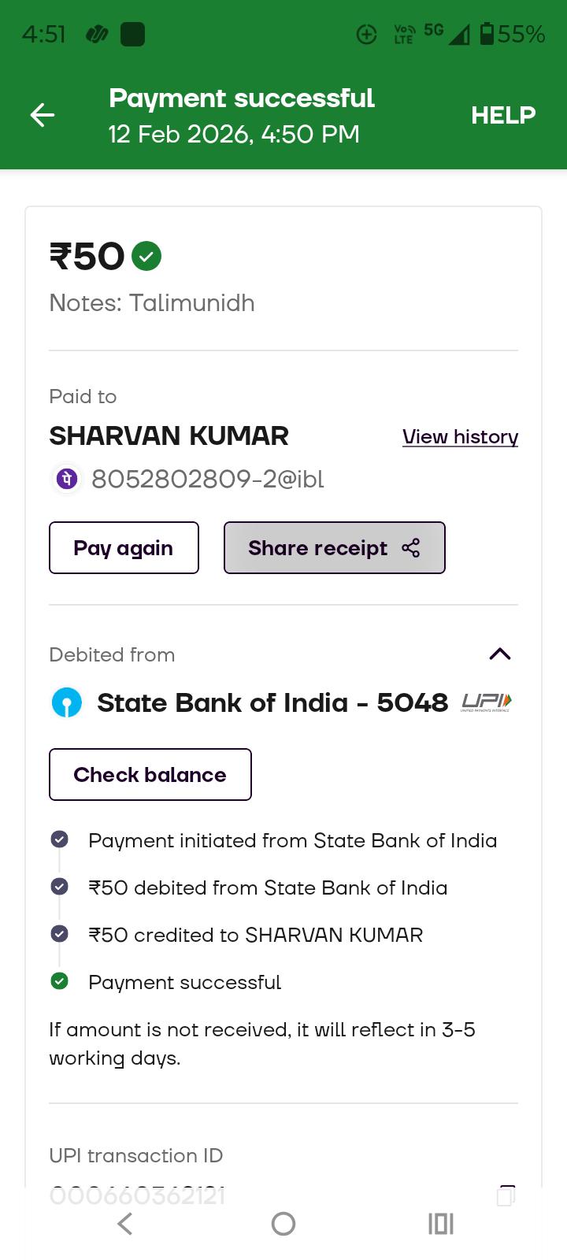Tap the PhonePe icon beside the UPI ID
567x1260 pixels.
[x=67, y=478]
